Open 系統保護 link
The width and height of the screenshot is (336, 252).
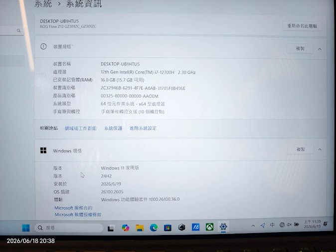(x=113, y=128)
